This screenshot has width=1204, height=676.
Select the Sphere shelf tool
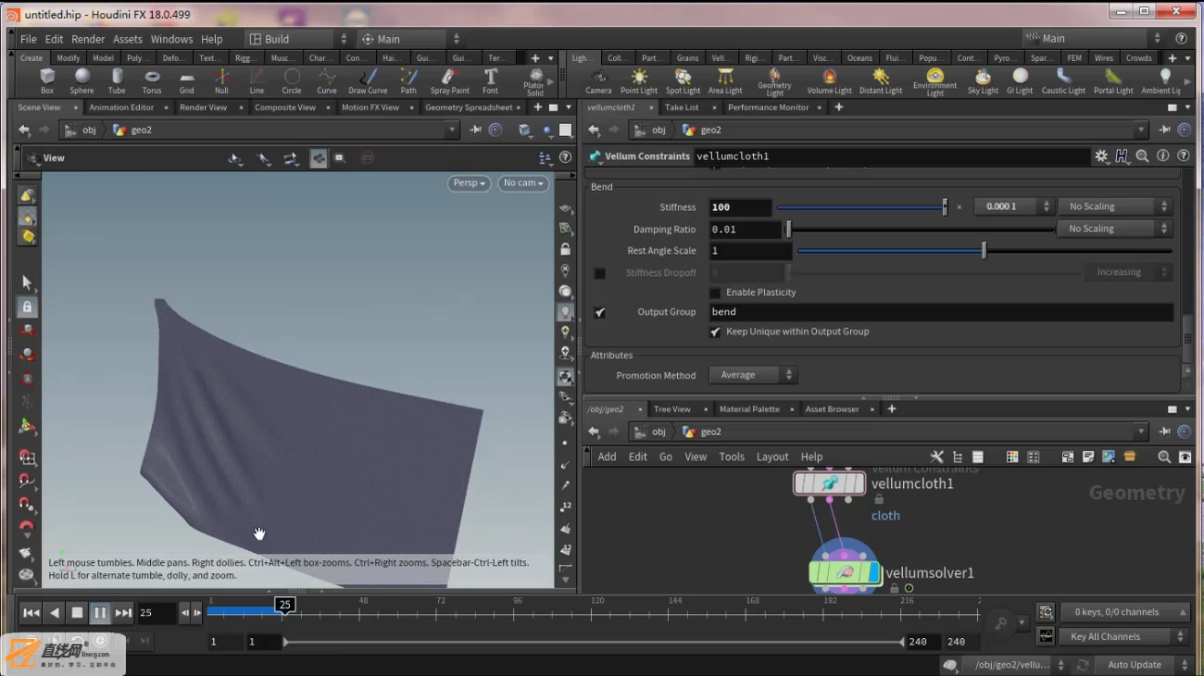click(82, 81)
